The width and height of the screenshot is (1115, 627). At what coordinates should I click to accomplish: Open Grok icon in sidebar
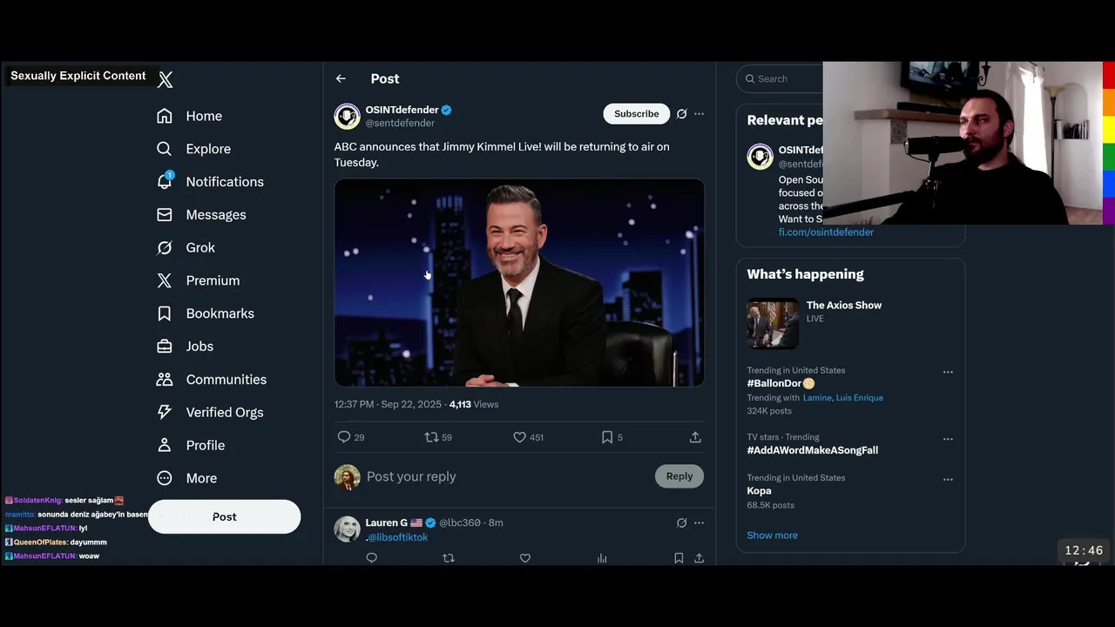pyautogui.click(x=164, y=247)
